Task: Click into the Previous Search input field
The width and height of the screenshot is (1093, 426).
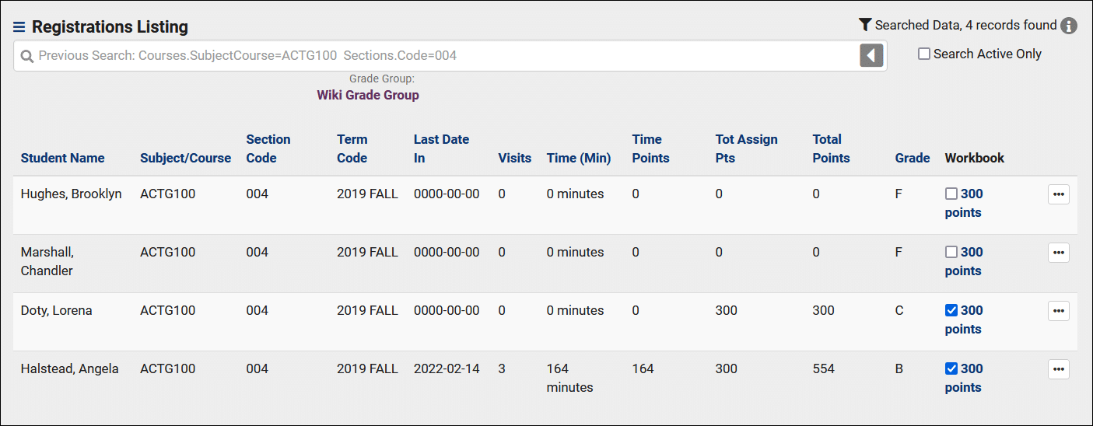Action: (x=443, y=56)
